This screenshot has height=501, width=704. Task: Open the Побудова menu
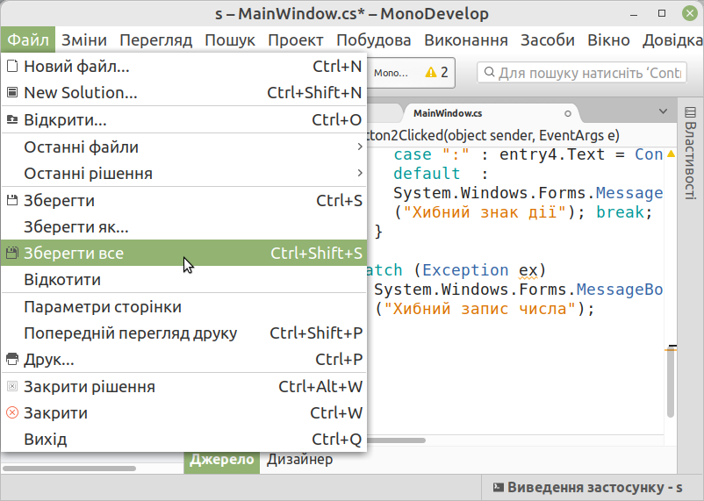pyautogui.click(x=374, y=40)
